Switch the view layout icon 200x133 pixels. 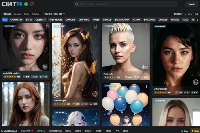tap(197, 14)
